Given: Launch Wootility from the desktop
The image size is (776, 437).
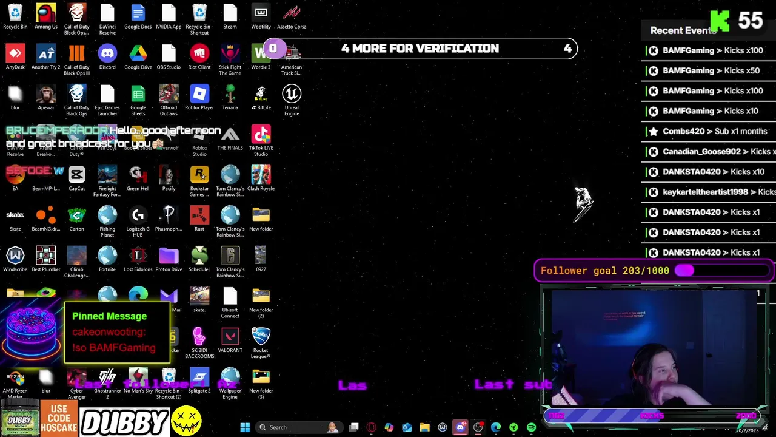Looking at the screenshot, I should pyautogui.click(x=261, y=17).
